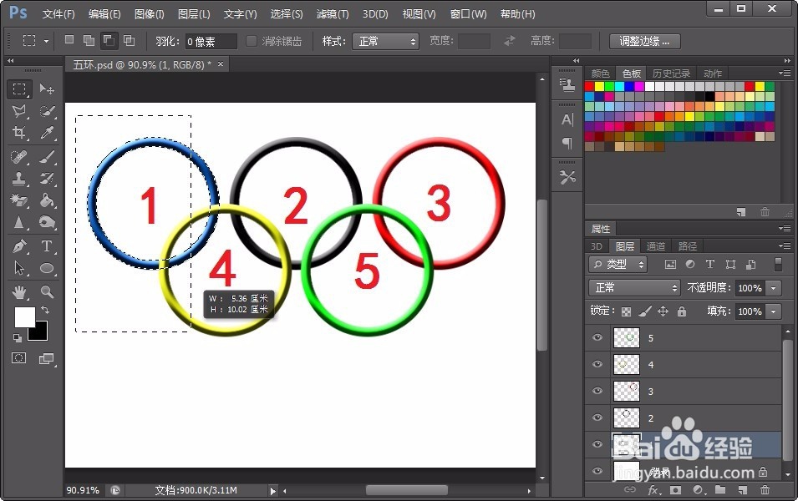This screenshot has width=798, height=501.
Task: Open layer style fx menu
Action: [x=653, y=490]
